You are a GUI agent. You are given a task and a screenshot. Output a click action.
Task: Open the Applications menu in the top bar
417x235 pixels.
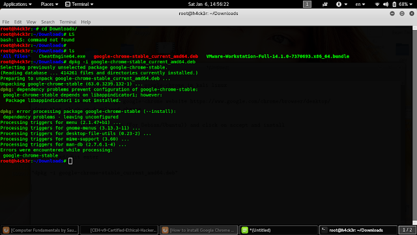(18, 5)
